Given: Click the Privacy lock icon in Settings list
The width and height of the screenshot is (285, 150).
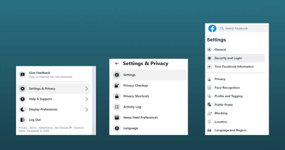Looking at the screenshot, I should point(209,79).
